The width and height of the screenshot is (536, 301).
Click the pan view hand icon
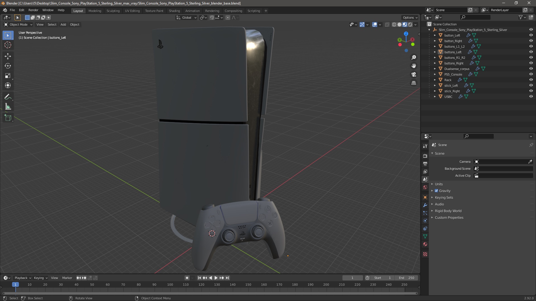pyautogui.click(x=414, y=66)
